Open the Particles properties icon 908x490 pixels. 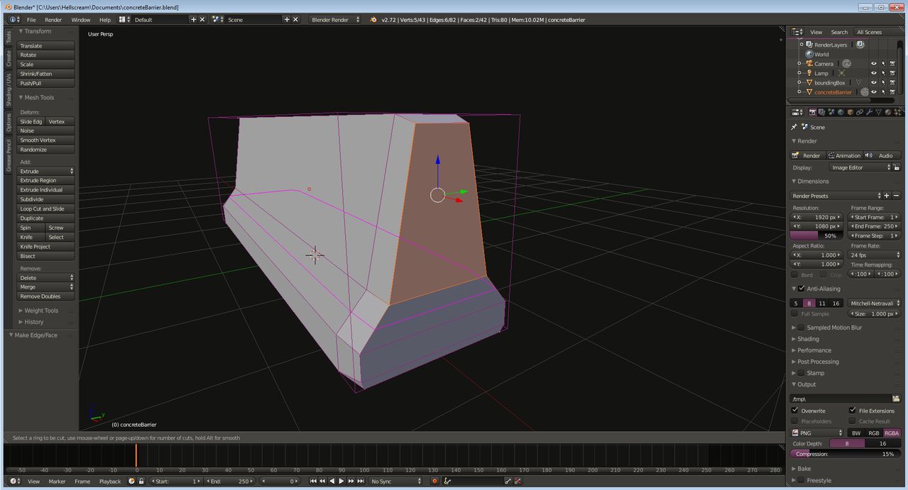pyautogui.click(x=898, y=112)
